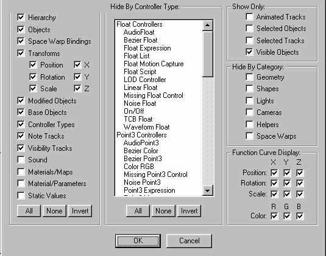This screenshot has width=326, height=256.
Task: Enable the Sound checkbox
Action: pyautogui.click(x=21, y=160)
